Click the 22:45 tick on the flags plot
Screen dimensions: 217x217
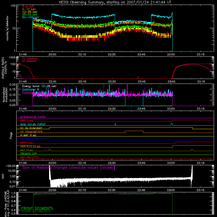[x=141, y=163]
